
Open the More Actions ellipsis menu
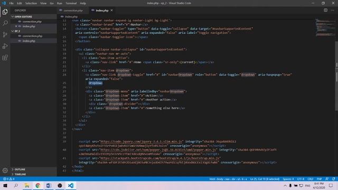point(332,10)
